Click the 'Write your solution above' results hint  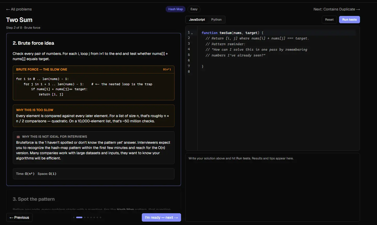(x=241, y=158)
